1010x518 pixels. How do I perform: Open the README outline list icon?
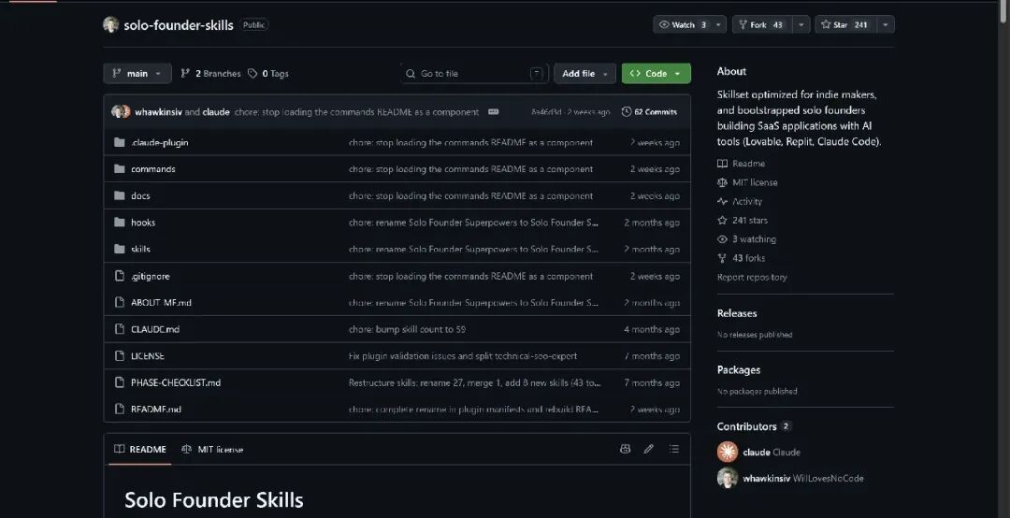coord(673,449)
